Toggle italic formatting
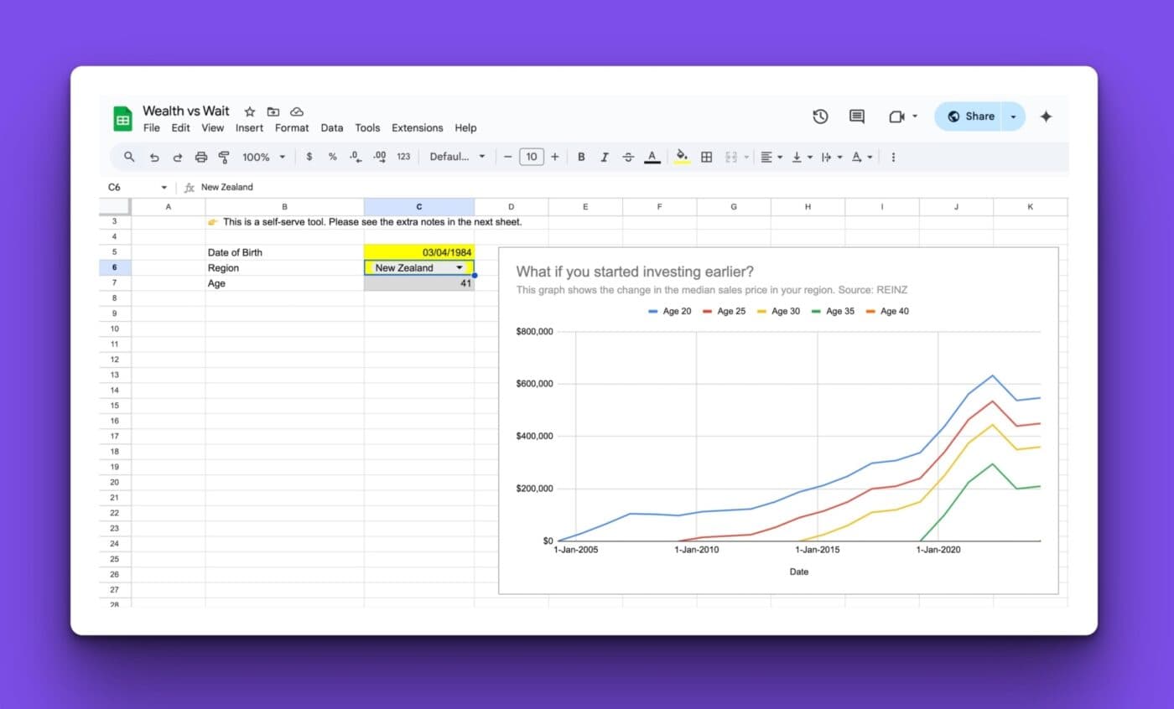Image resolution: width=1174 pixels, height=709 pixels. [x=604, y=157]
